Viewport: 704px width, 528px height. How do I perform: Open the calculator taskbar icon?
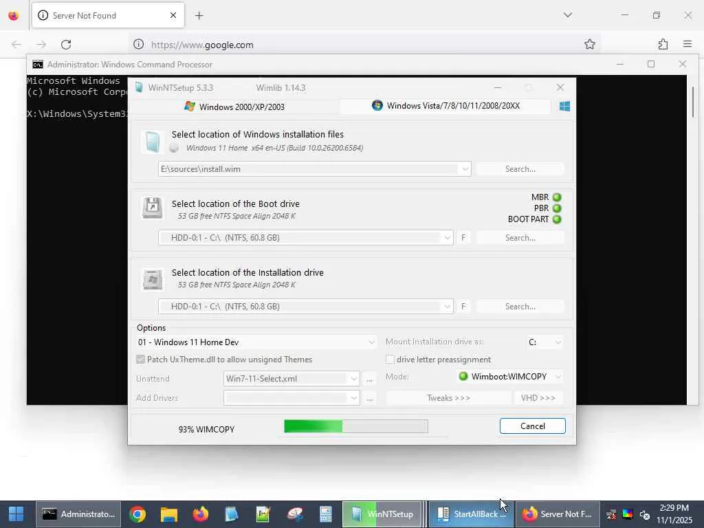325,514
